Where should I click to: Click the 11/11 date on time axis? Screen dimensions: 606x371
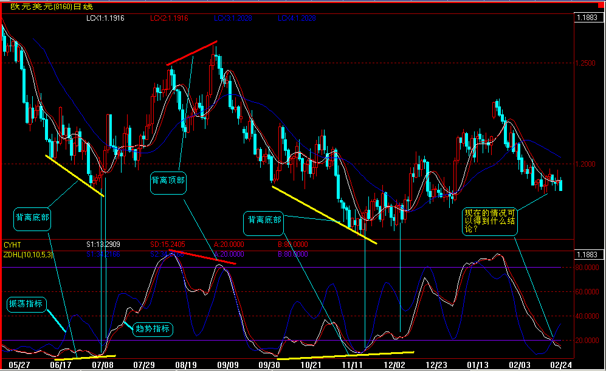coord(353,365)
